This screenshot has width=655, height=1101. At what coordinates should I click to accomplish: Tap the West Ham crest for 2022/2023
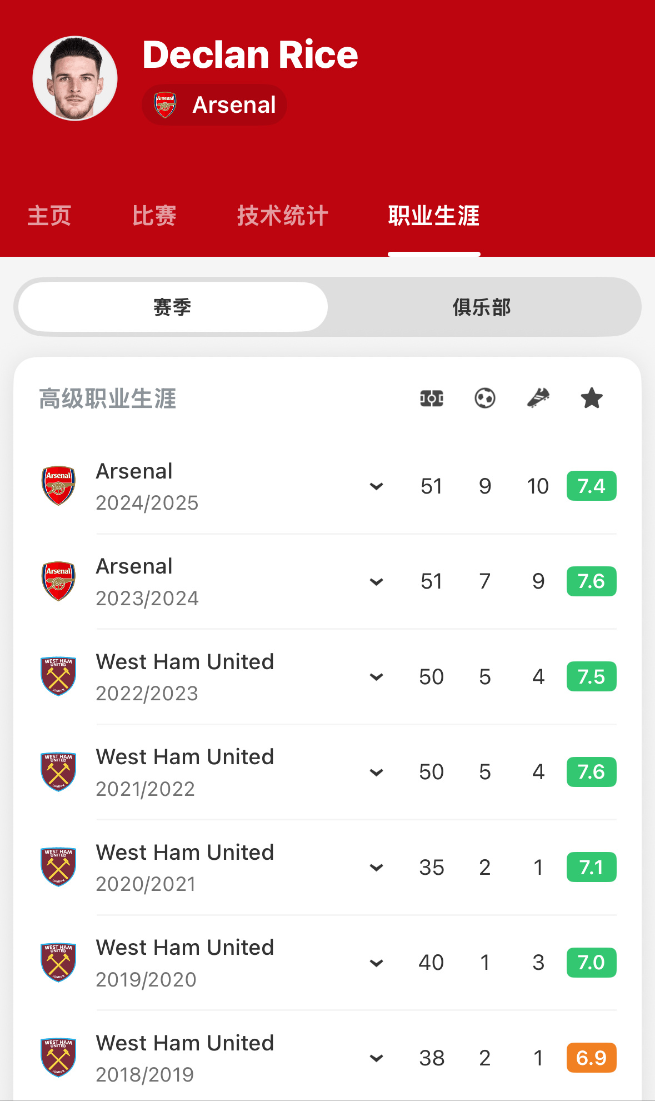coord(58,676)
